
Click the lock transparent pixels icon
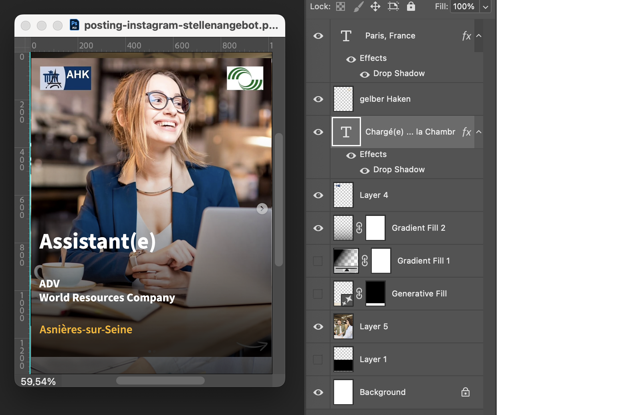tap(341, 6)
